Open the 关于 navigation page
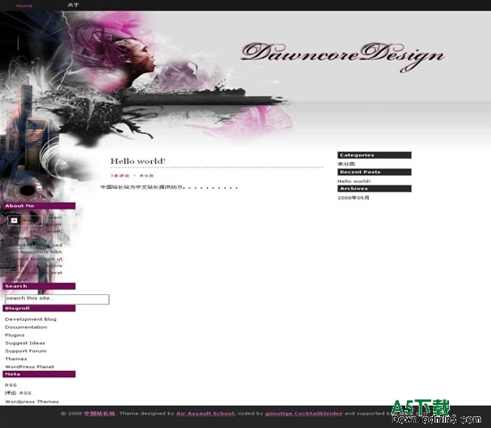 pyautogui.click(x=73, y=5)
